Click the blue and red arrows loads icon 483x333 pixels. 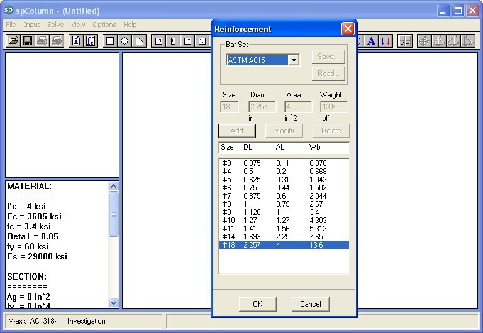click(x=386, y=41)
